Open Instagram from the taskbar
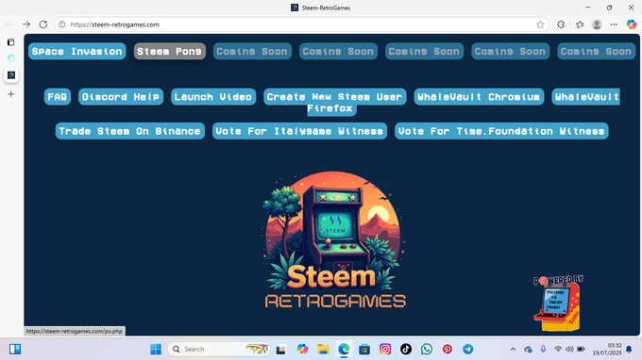Viewport: 642px width, 360px height. tap(385, 350)
